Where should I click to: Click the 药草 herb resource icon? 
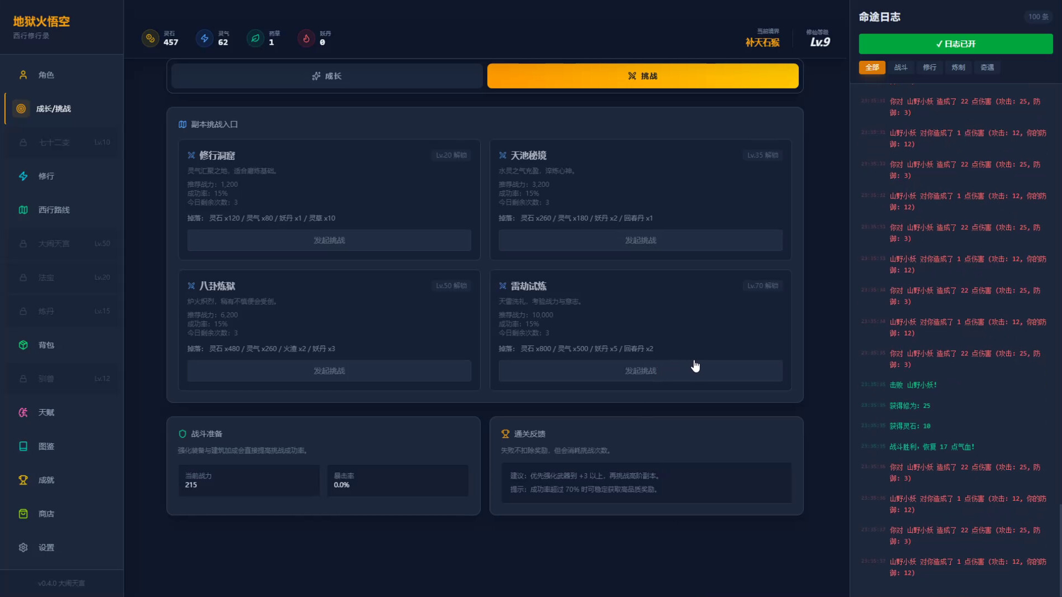tap(255, 38)
